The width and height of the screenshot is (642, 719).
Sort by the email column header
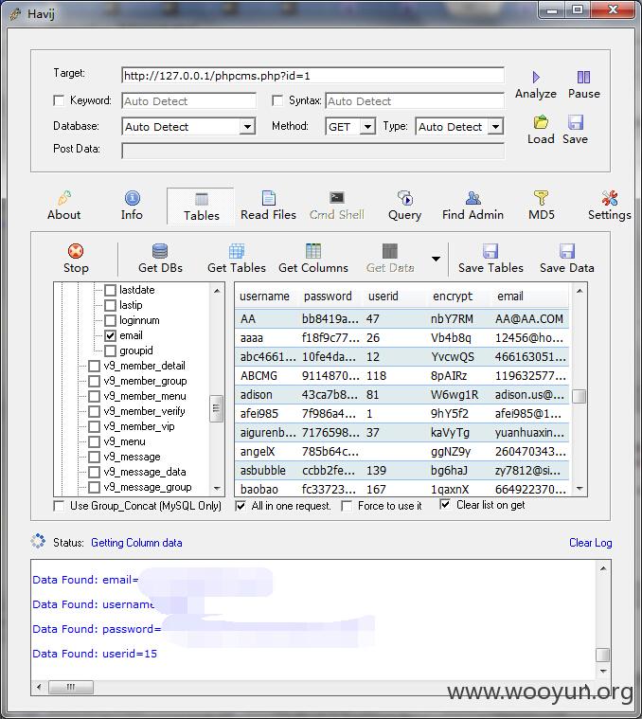[x=531, y=297]
